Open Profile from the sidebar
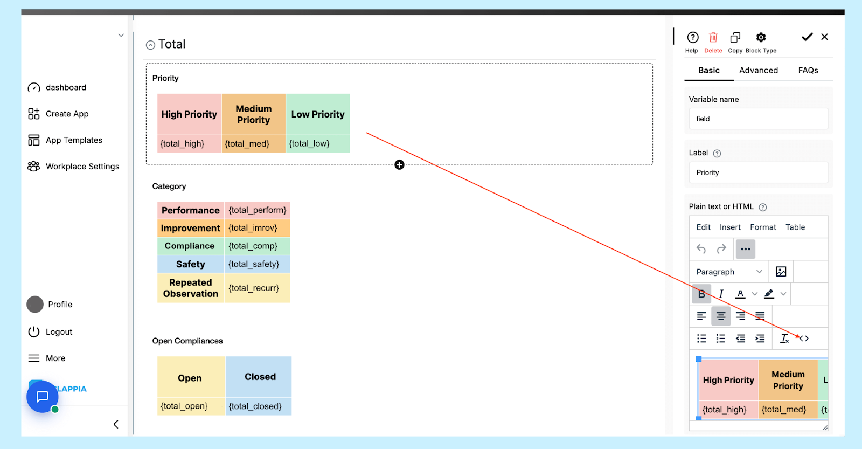The height and width of the screenshot is (449, 862). [50, 305]
